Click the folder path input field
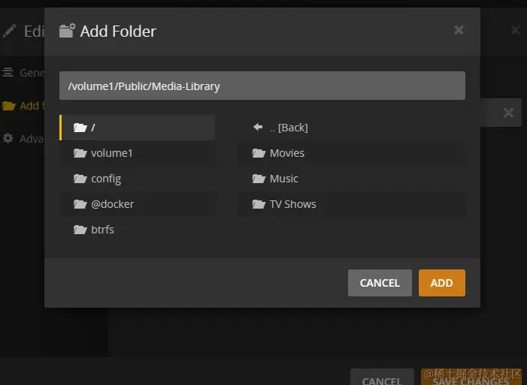This screenshot has height=385, width=527. click(262, 86)
